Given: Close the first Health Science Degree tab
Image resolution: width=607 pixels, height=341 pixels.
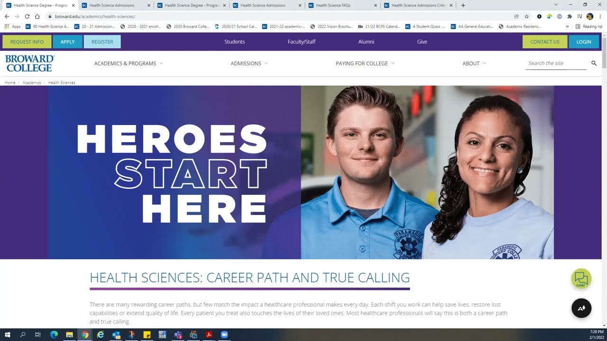Looking at the screenshot, I should pyautogui.click(x=73, y=5).
